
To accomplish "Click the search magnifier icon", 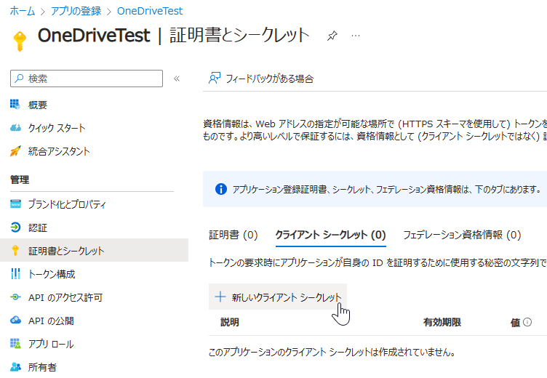I will [19, 79].
